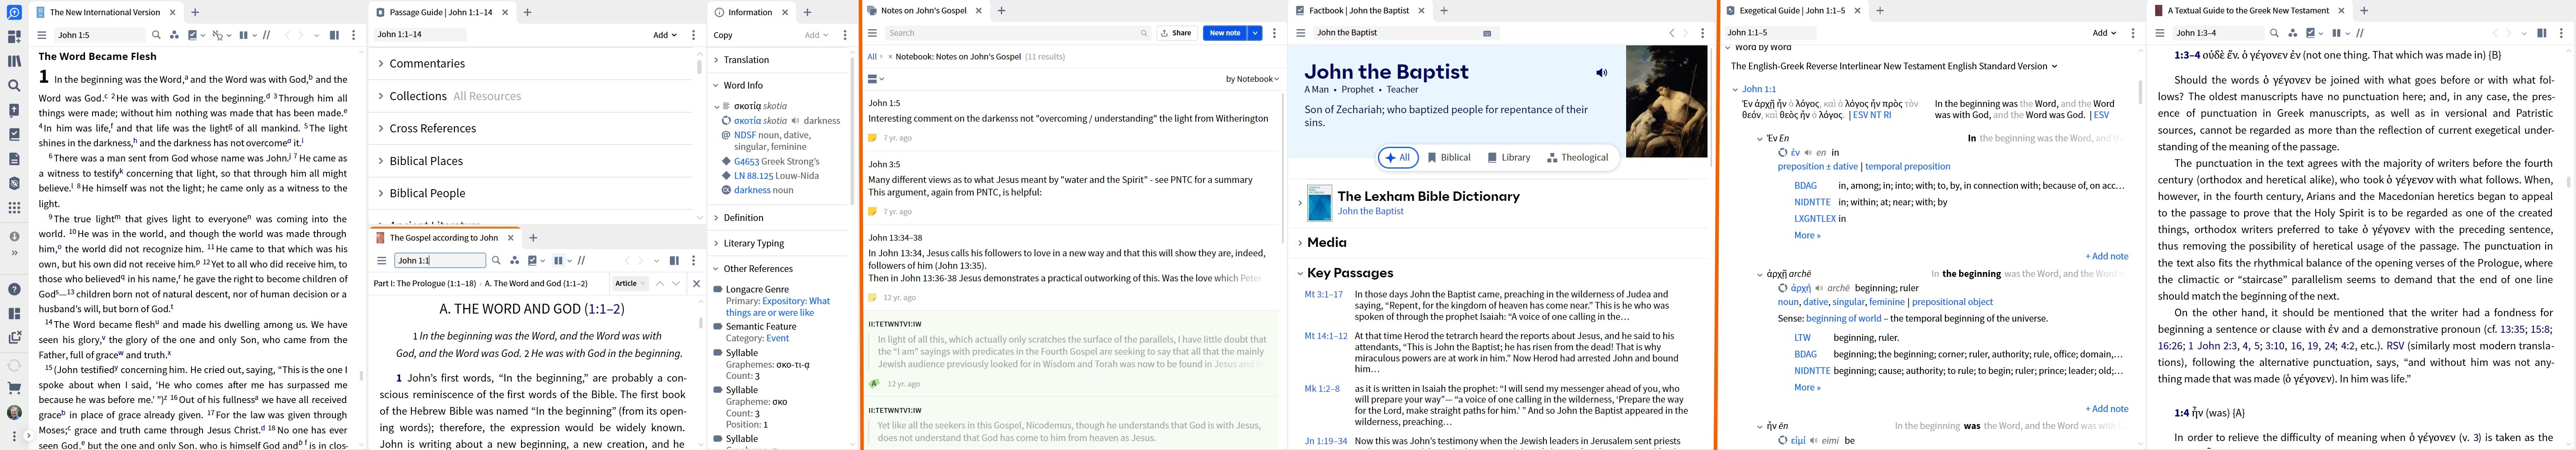Toggle checkmark visual filter in Textual Guide panel
Viewport: 2576px width, 450px height.
pos(2311,33)
